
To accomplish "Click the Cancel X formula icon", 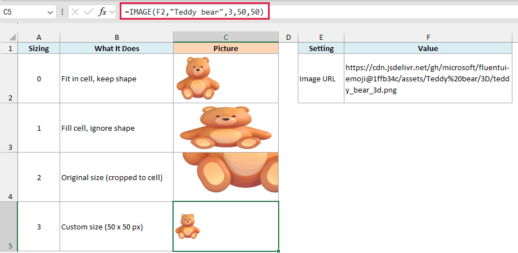I will (75, 12).
